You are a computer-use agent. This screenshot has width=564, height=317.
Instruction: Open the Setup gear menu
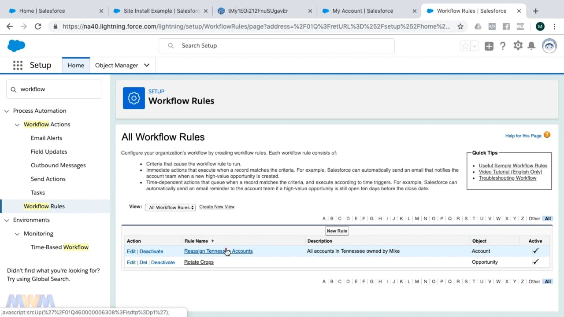click(x=518, y=46)
